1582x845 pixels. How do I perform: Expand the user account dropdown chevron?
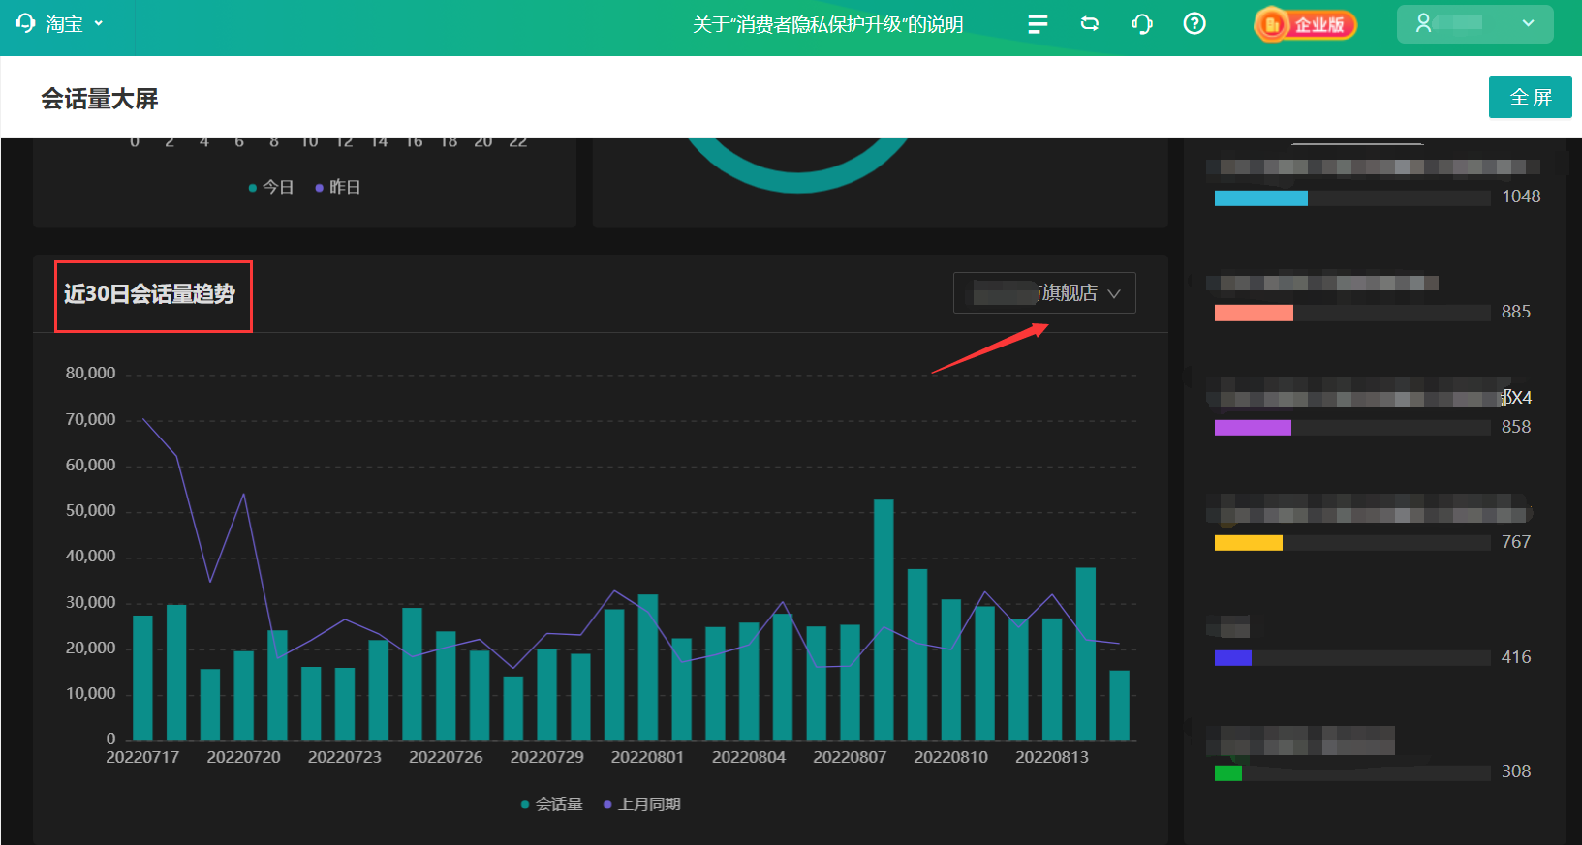pyautogui.click(x=1528, y=23)
